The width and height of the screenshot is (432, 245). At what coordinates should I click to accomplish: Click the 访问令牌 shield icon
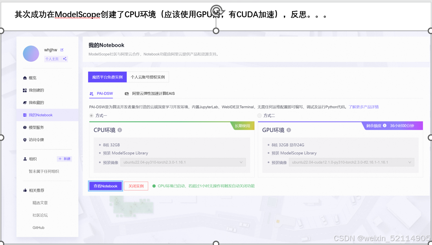[25, 140]
